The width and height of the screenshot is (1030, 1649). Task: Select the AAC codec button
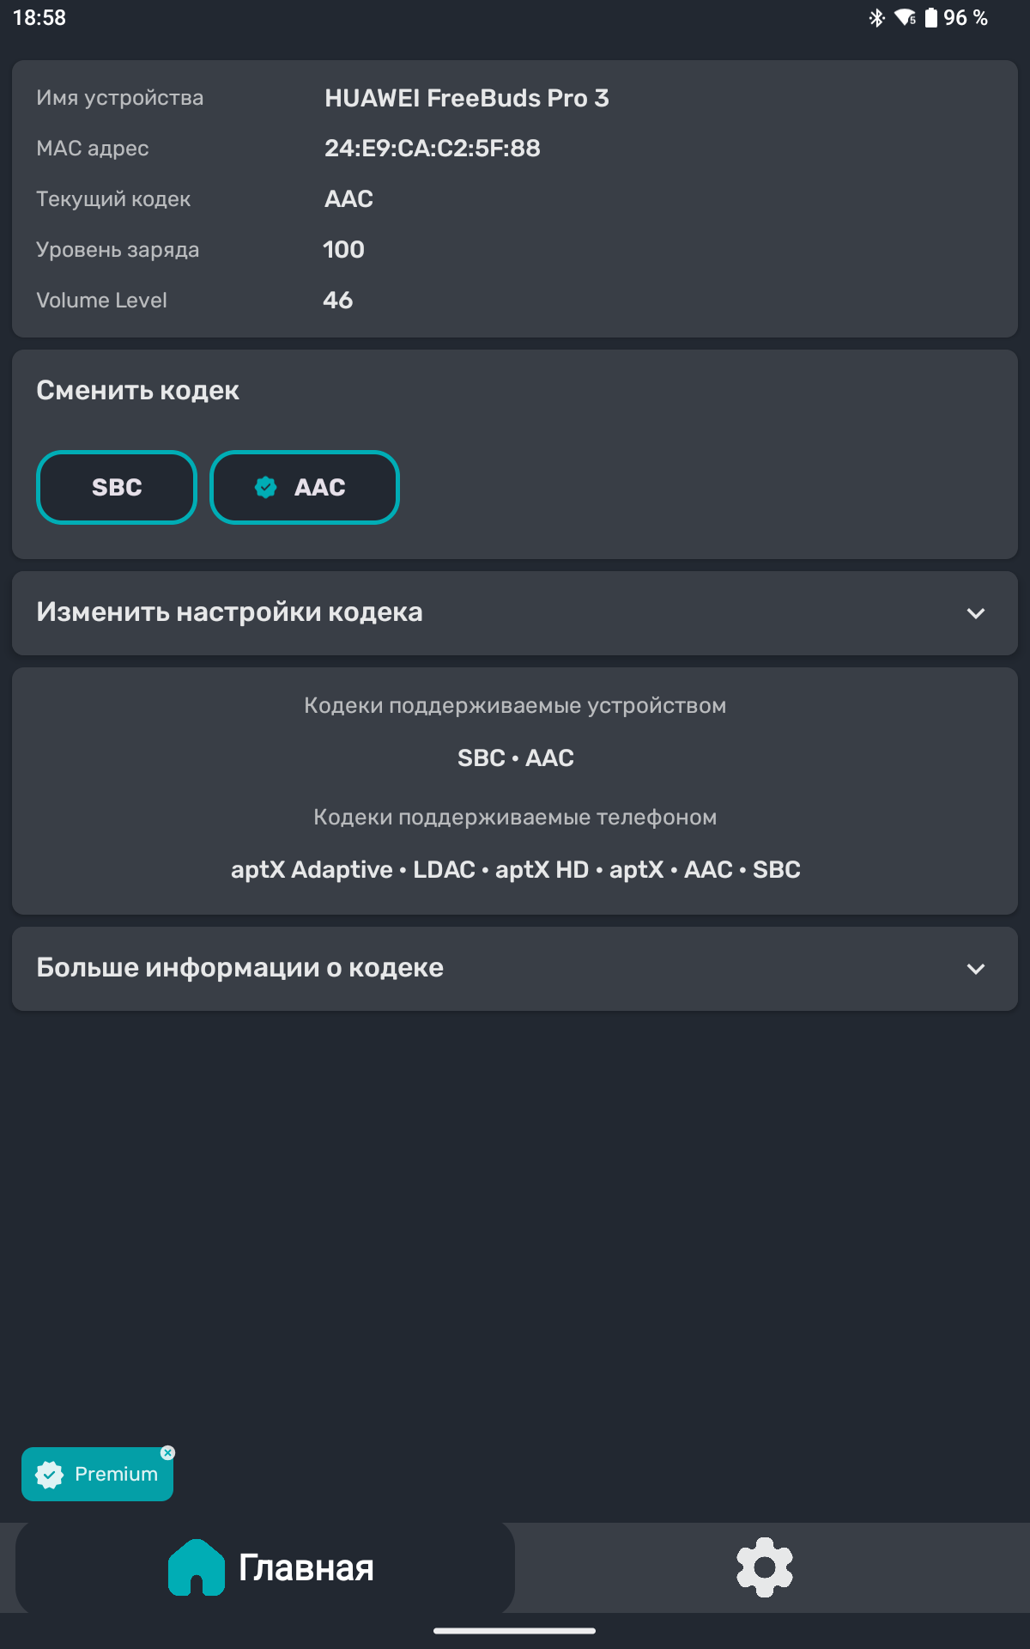click(305, 487)
